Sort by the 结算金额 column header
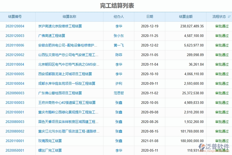This screenshot has width=232, height=155. [186, 17]
